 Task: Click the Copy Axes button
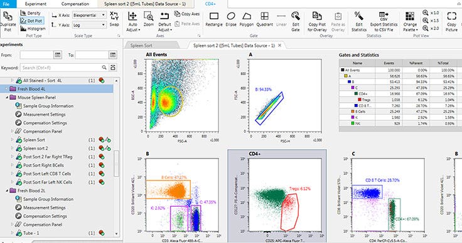tap(187, 14)
